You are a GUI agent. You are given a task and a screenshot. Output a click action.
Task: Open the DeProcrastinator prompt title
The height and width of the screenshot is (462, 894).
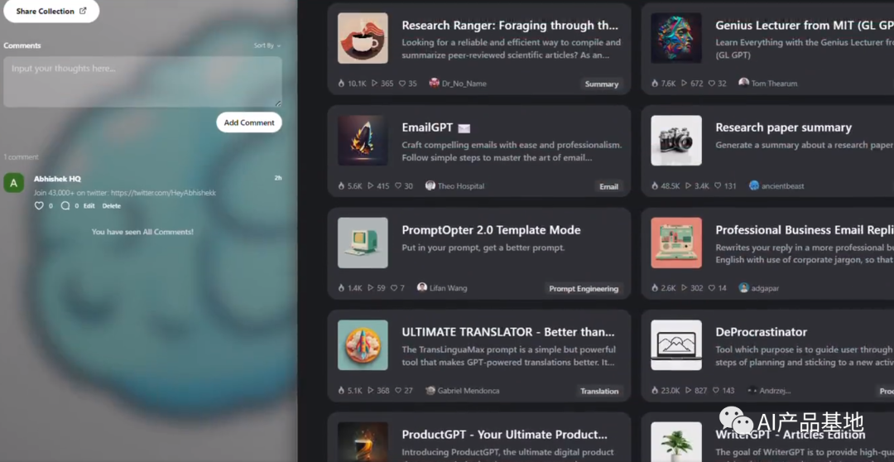click(762, 332)
